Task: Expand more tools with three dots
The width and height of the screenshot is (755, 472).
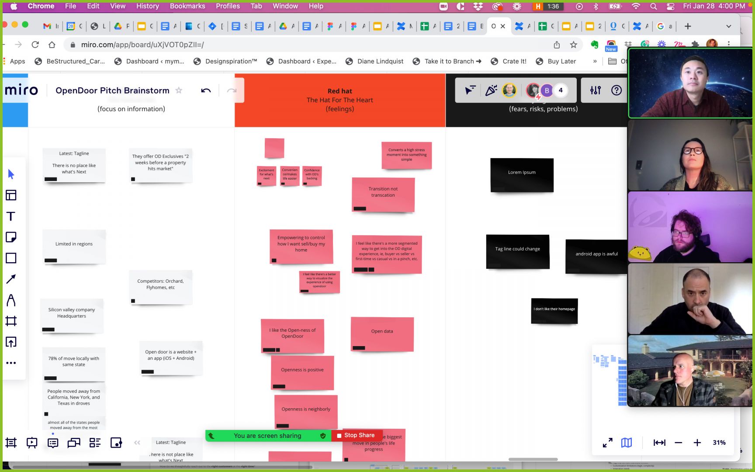Action: pyautogui.click(x=11, y=363)
